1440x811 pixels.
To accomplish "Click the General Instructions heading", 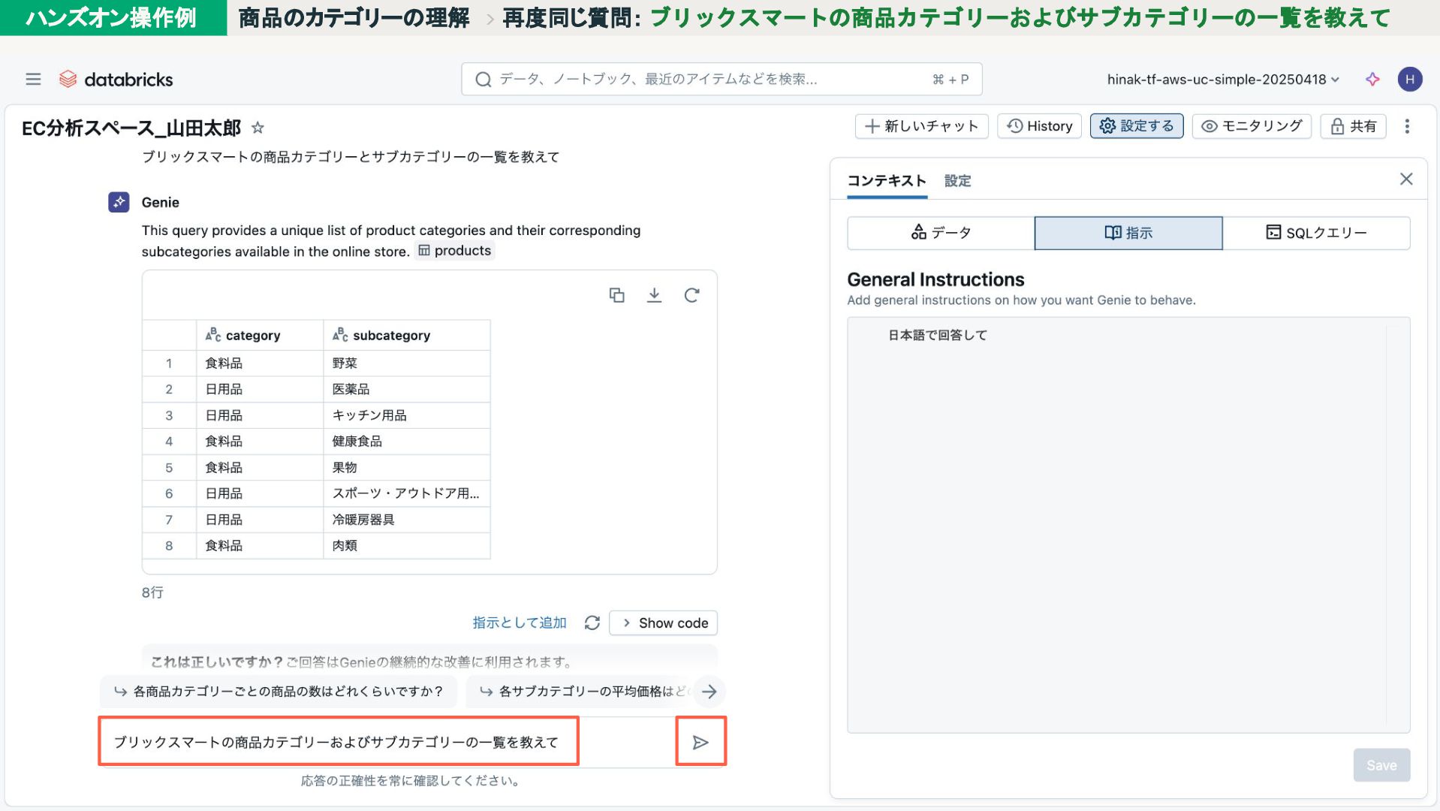I will point(935,279).
